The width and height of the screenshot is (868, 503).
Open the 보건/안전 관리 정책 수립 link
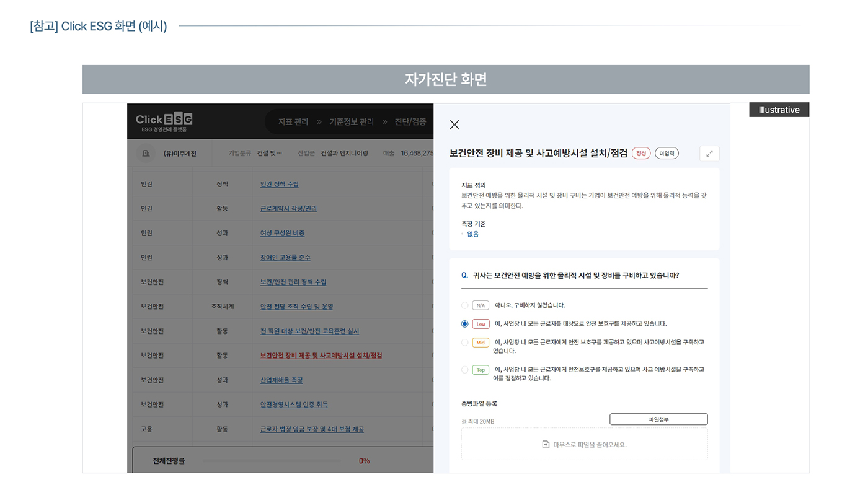click(293, 282)
